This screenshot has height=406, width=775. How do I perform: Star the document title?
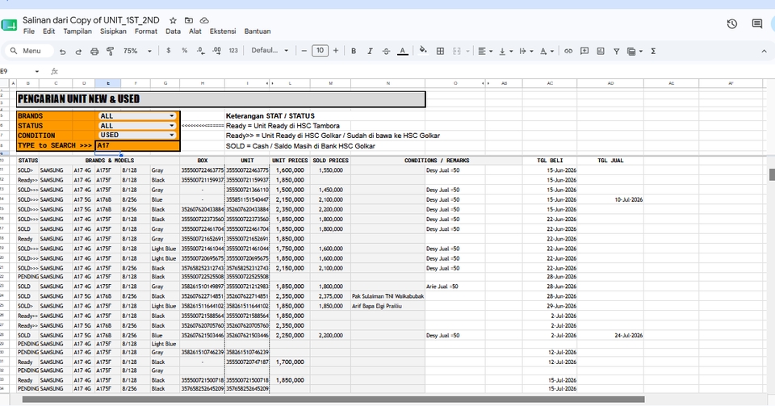coord(173,20)
